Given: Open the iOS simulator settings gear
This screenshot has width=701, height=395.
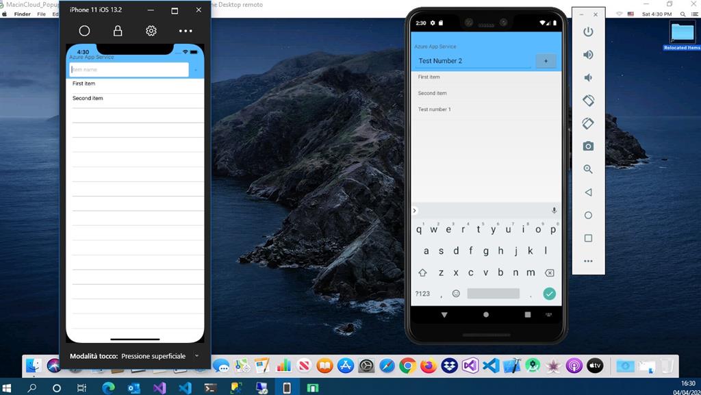Looking at the screenshot, I should [x=151, y=30].
